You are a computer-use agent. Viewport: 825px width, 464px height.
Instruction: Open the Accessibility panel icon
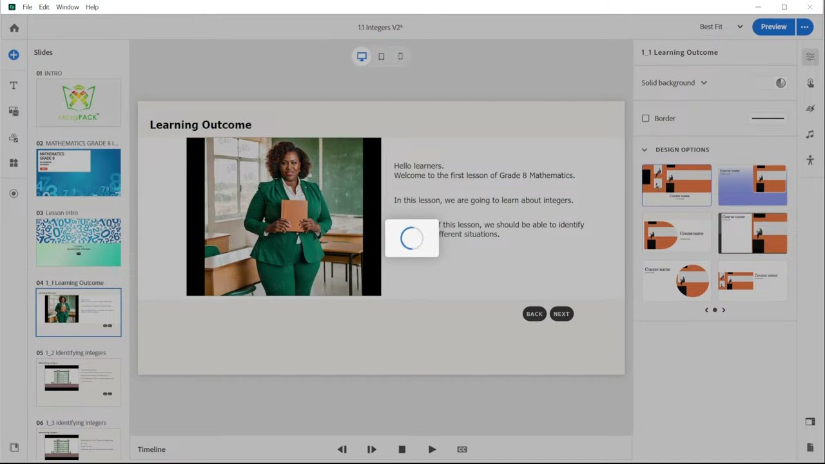pos(810,160)
